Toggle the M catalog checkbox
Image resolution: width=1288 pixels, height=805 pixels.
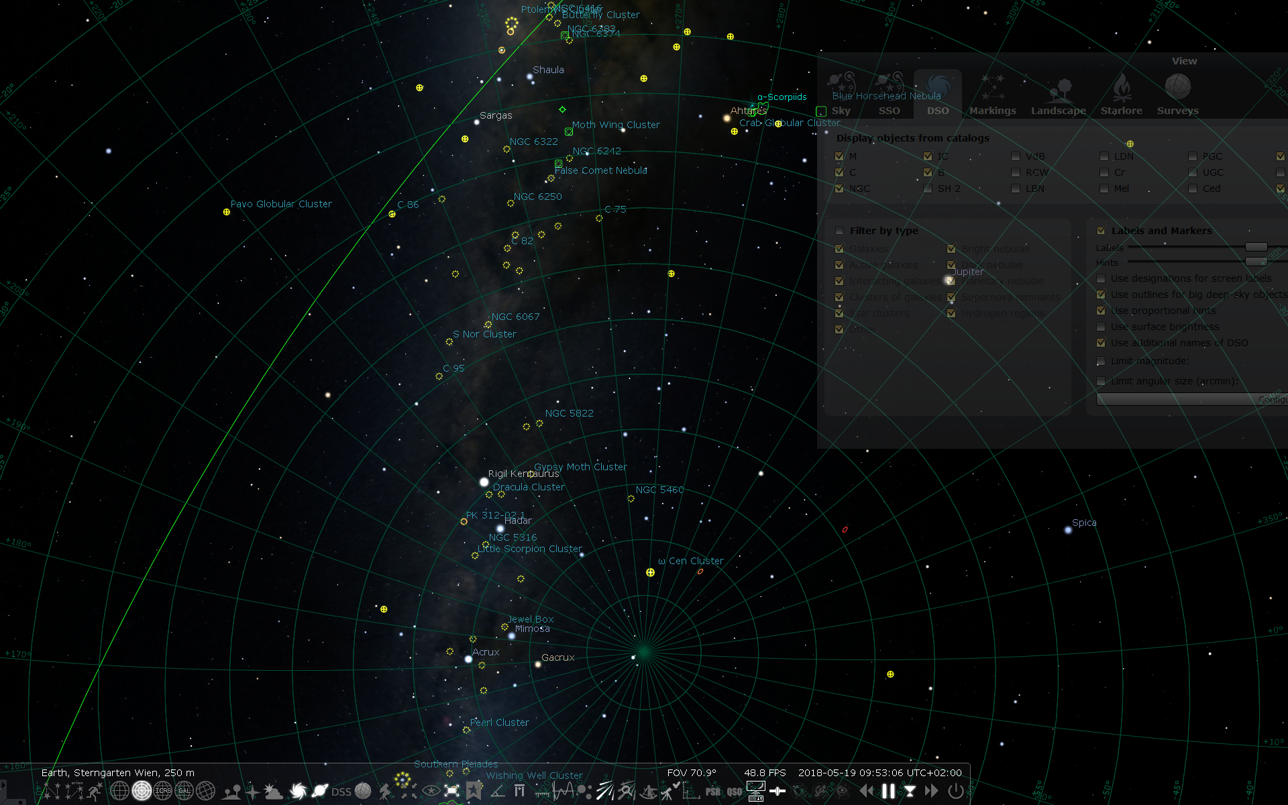pyautogui.click(x=839, y=156)
